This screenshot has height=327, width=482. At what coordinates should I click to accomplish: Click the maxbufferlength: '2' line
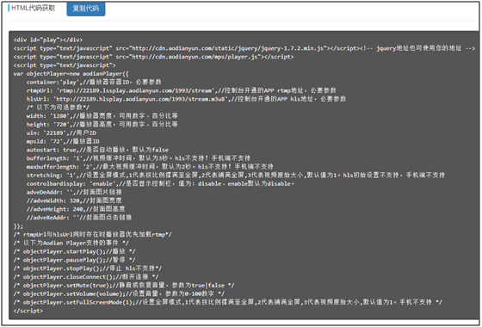150,167
